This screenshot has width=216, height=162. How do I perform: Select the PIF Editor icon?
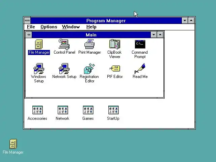[x=115, y=68]
